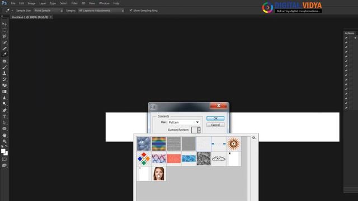The image size is (358, 201).
Task: Open the Sample layers dropdown
Action: tap(101, 11)
